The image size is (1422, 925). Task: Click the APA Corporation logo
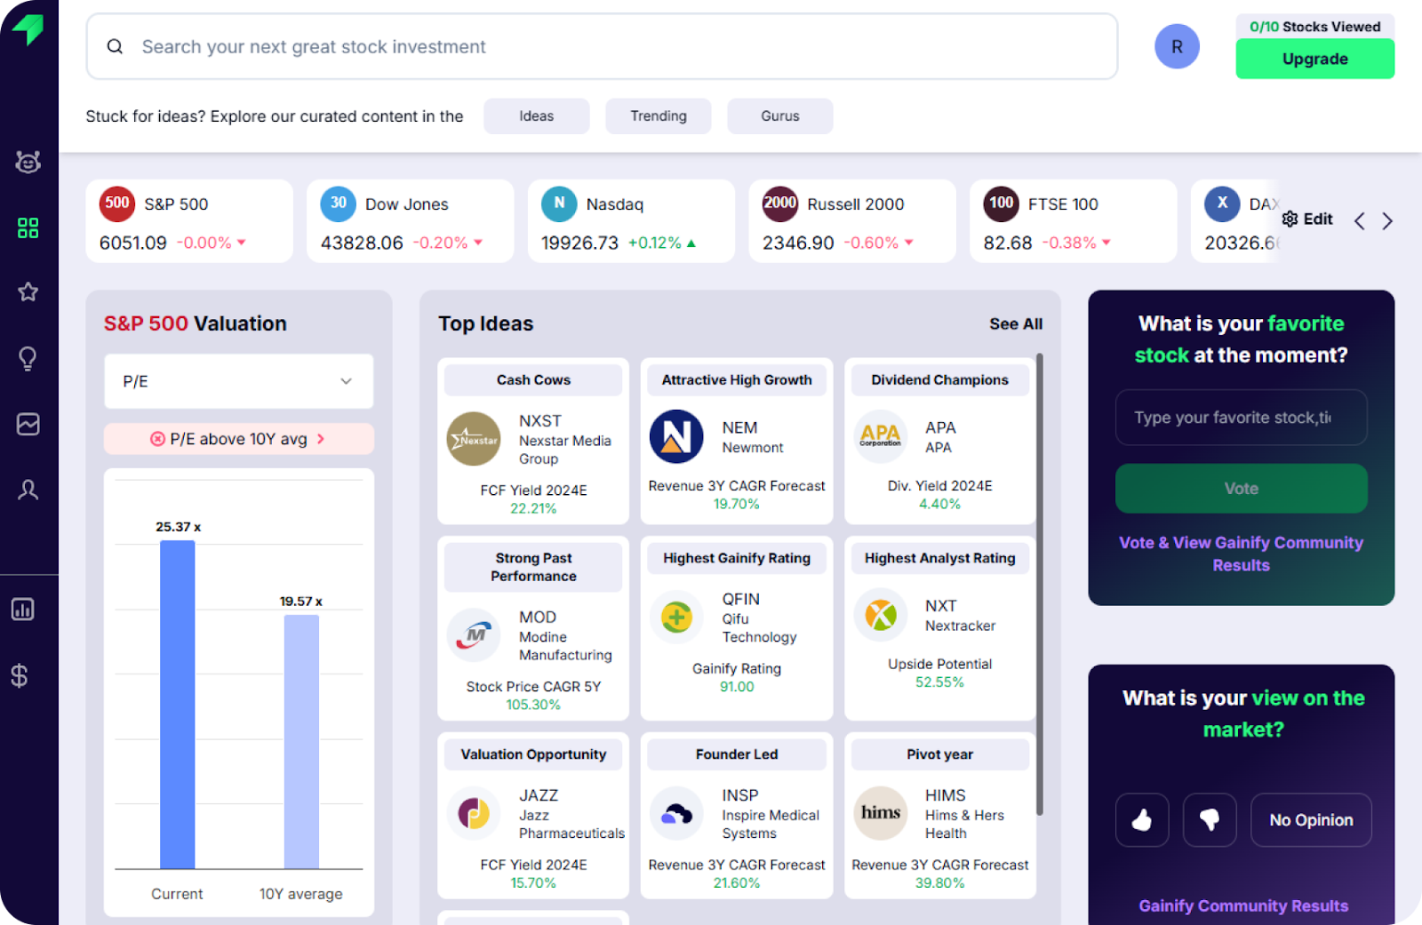coord(880,436)
